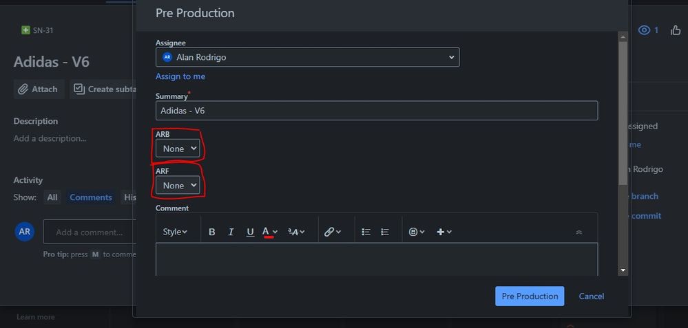Open the more formatting (aA) menu
The image size is (688, 328).
tap(296, 232)
